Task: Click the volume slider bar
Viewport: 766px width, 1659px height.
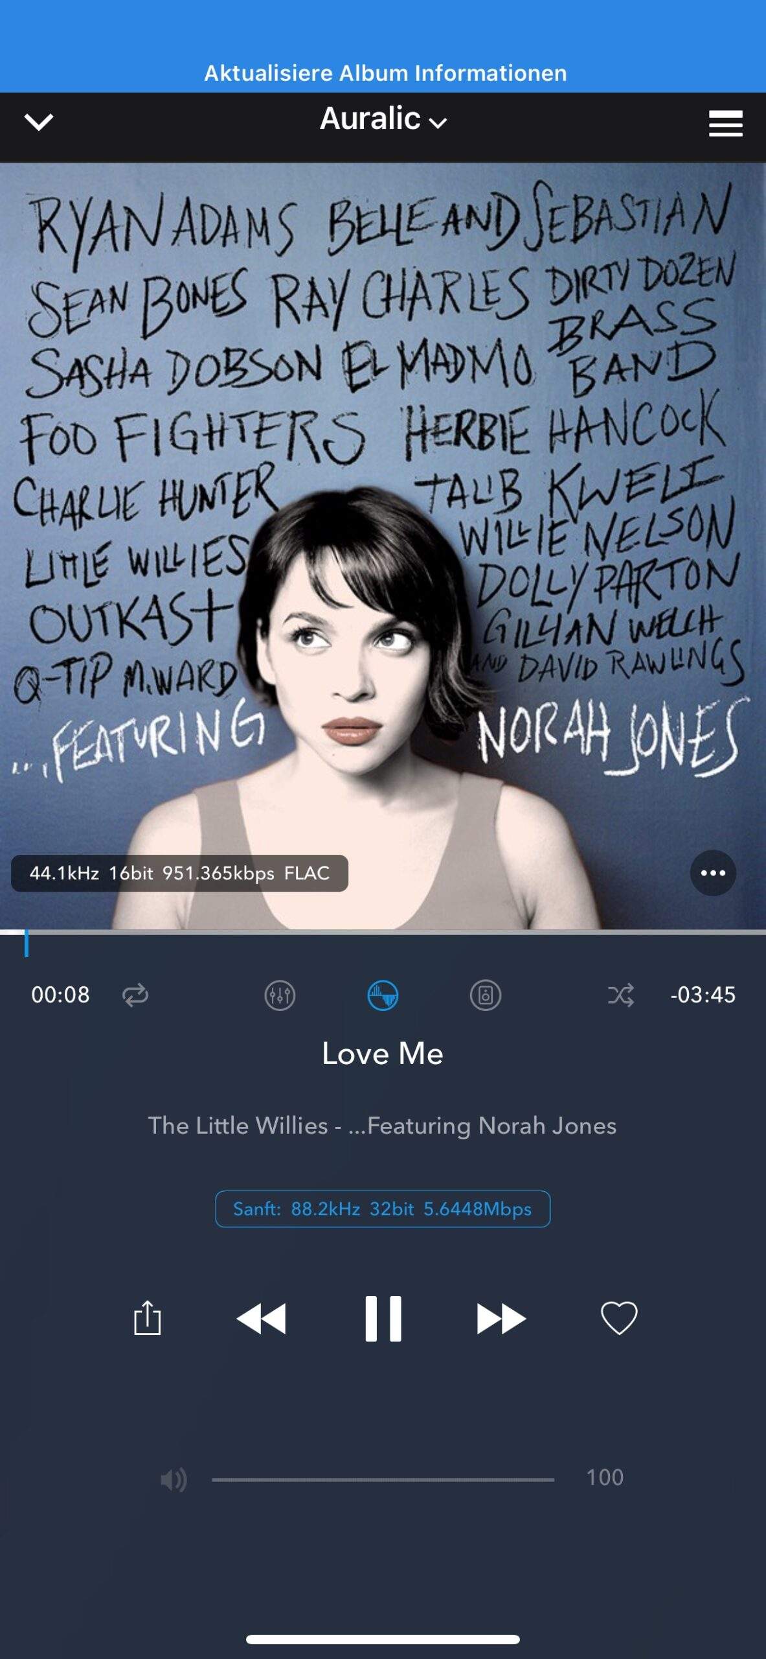Action: click(383, 1479)
